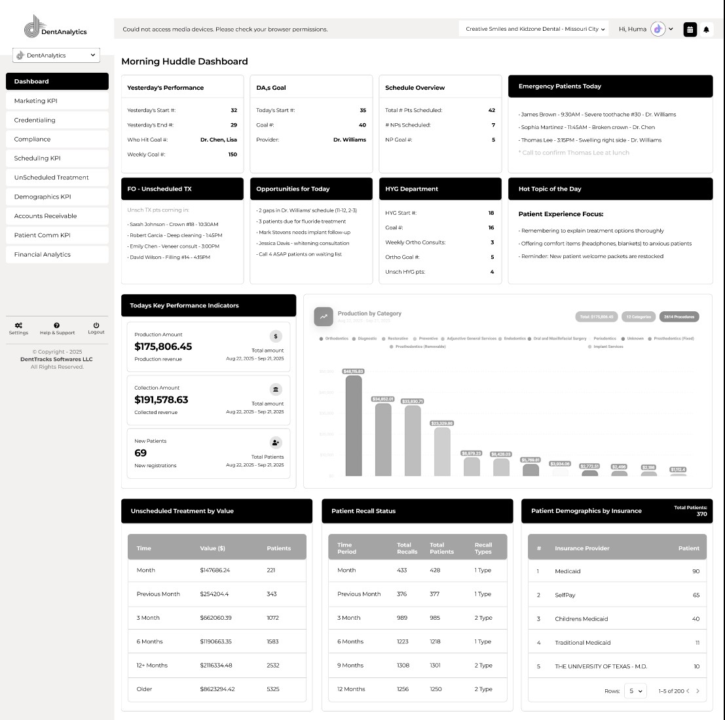The width and height of the screenshot is (725, 720).
Task: Click the add-user icon on New Patients
Action: 276,442
